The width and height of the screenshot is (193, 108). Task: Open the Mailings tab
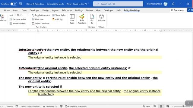tap(79, 10)
